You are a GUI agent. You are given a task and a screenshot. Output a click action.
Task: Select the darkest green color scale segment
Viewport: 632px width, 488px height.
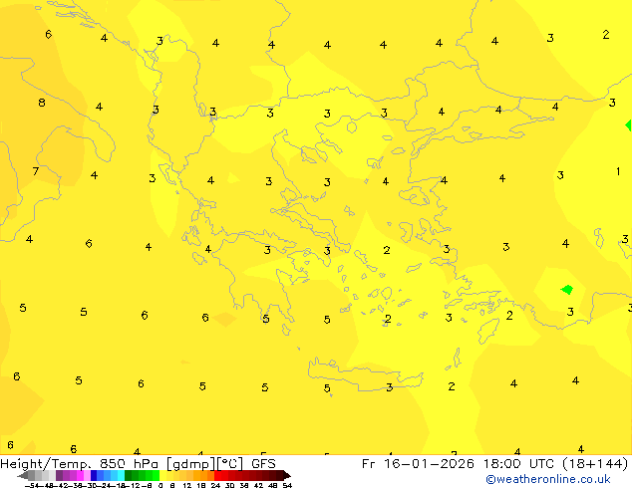click(129, 475)
